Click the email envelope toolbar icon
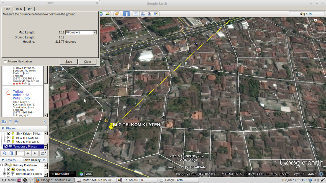This screenshot has width=326, height=183. point(136,14)
